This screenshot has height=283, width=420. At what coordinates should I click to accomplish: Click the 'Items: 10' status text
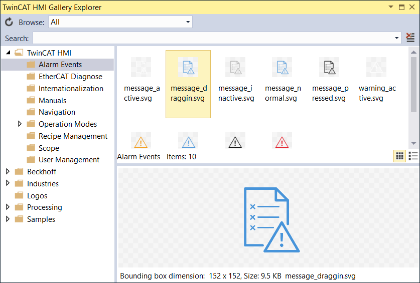181,156
